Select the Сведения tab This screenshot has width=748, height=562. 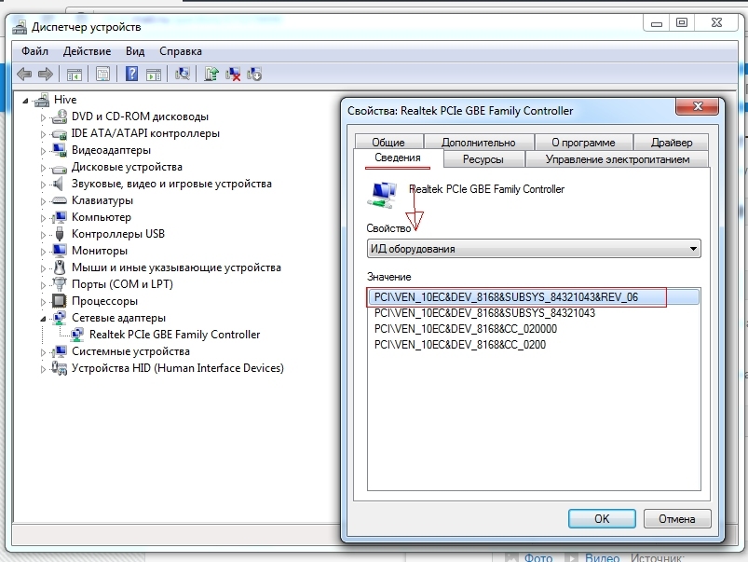click(x=398, y=158)
